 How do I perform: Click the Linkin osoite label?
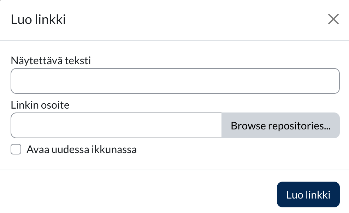(40, 105)
